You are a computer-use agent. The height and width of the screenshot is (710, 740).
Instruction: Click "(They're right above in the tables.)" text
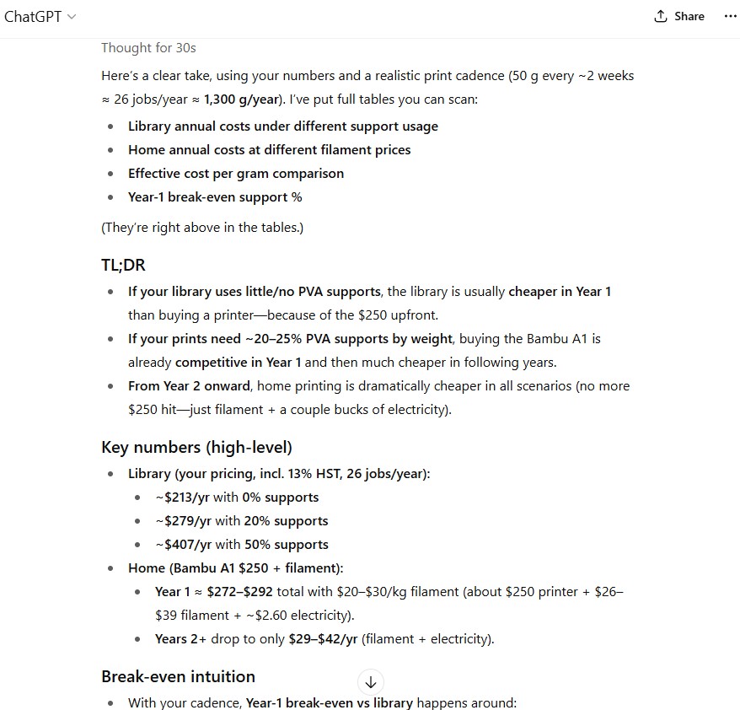coord(202,228)
